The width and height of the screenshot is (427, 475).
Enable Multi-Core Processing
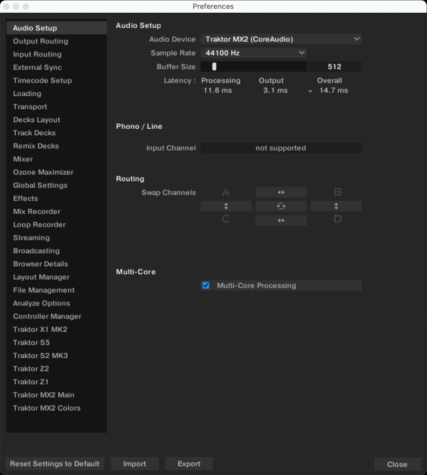[206, 285]
